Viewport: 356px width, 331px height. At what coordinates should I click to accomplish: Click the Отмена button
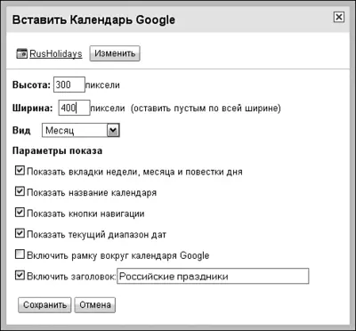[95, 305]
